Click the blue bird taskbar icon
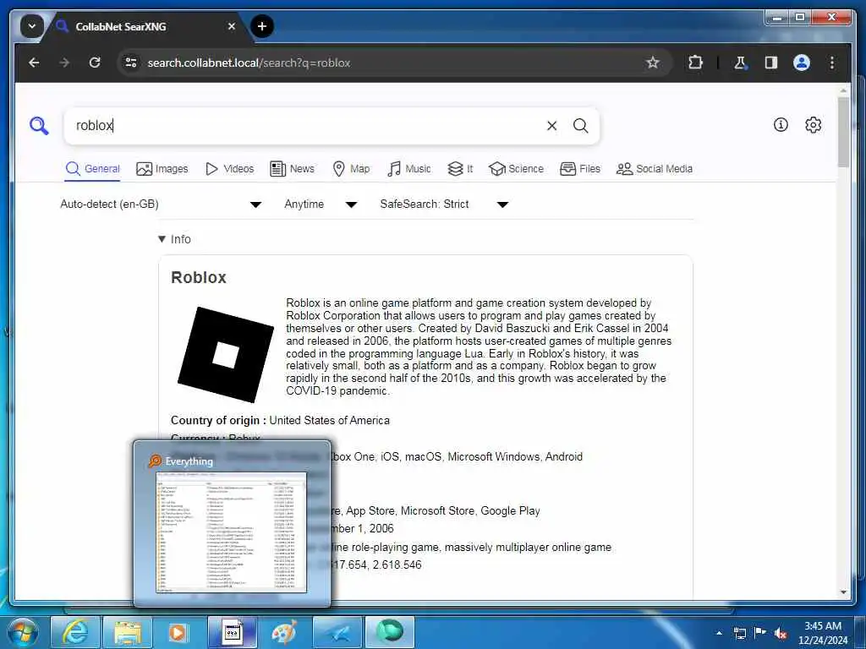 (337, 632)
